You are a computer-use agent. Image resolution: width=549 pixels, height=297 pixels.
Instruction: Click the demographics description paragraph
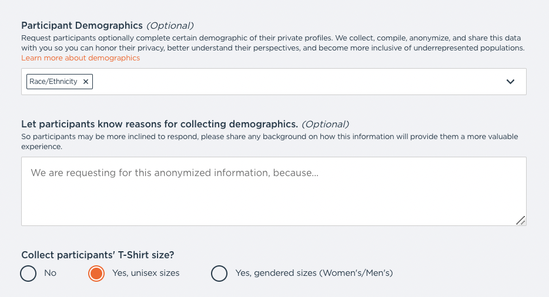[273, 43]
